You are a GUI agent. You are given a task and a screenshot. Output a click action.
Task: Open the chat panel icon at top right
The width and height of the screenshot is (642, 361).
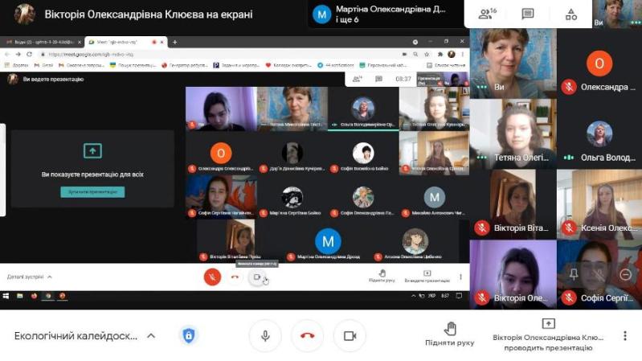[528, 14]
